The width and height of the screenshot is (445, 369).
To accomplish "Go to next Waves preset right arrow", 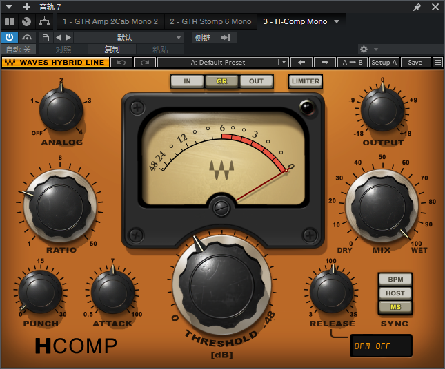I will (325, 62).
